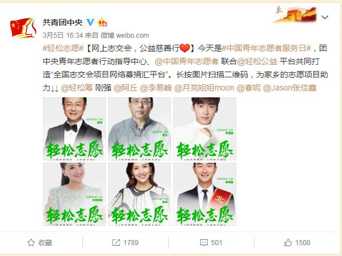Viewport: 342px width, 256px height.
Task: Open the @轻松公益 mention link
Action: coord(257,61)
